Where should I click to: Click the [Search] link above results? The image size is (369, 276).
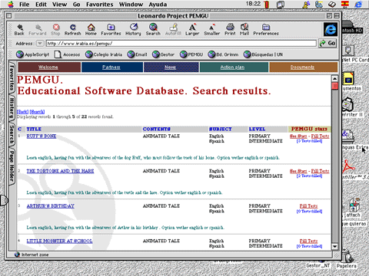[37, 112]
